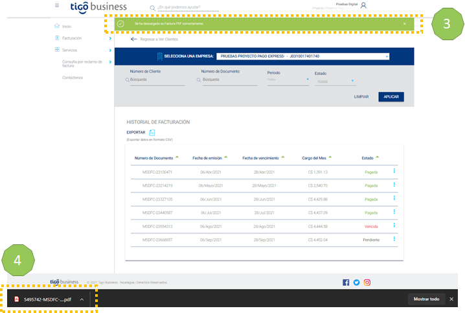The image size is (465, 313).
Task: Select document number MSDFC-23100471
Action: click(157, 172)
